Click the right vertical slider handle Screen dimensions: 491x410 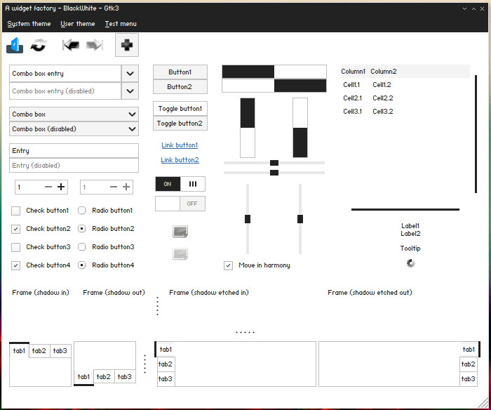(x=300, y=219)
